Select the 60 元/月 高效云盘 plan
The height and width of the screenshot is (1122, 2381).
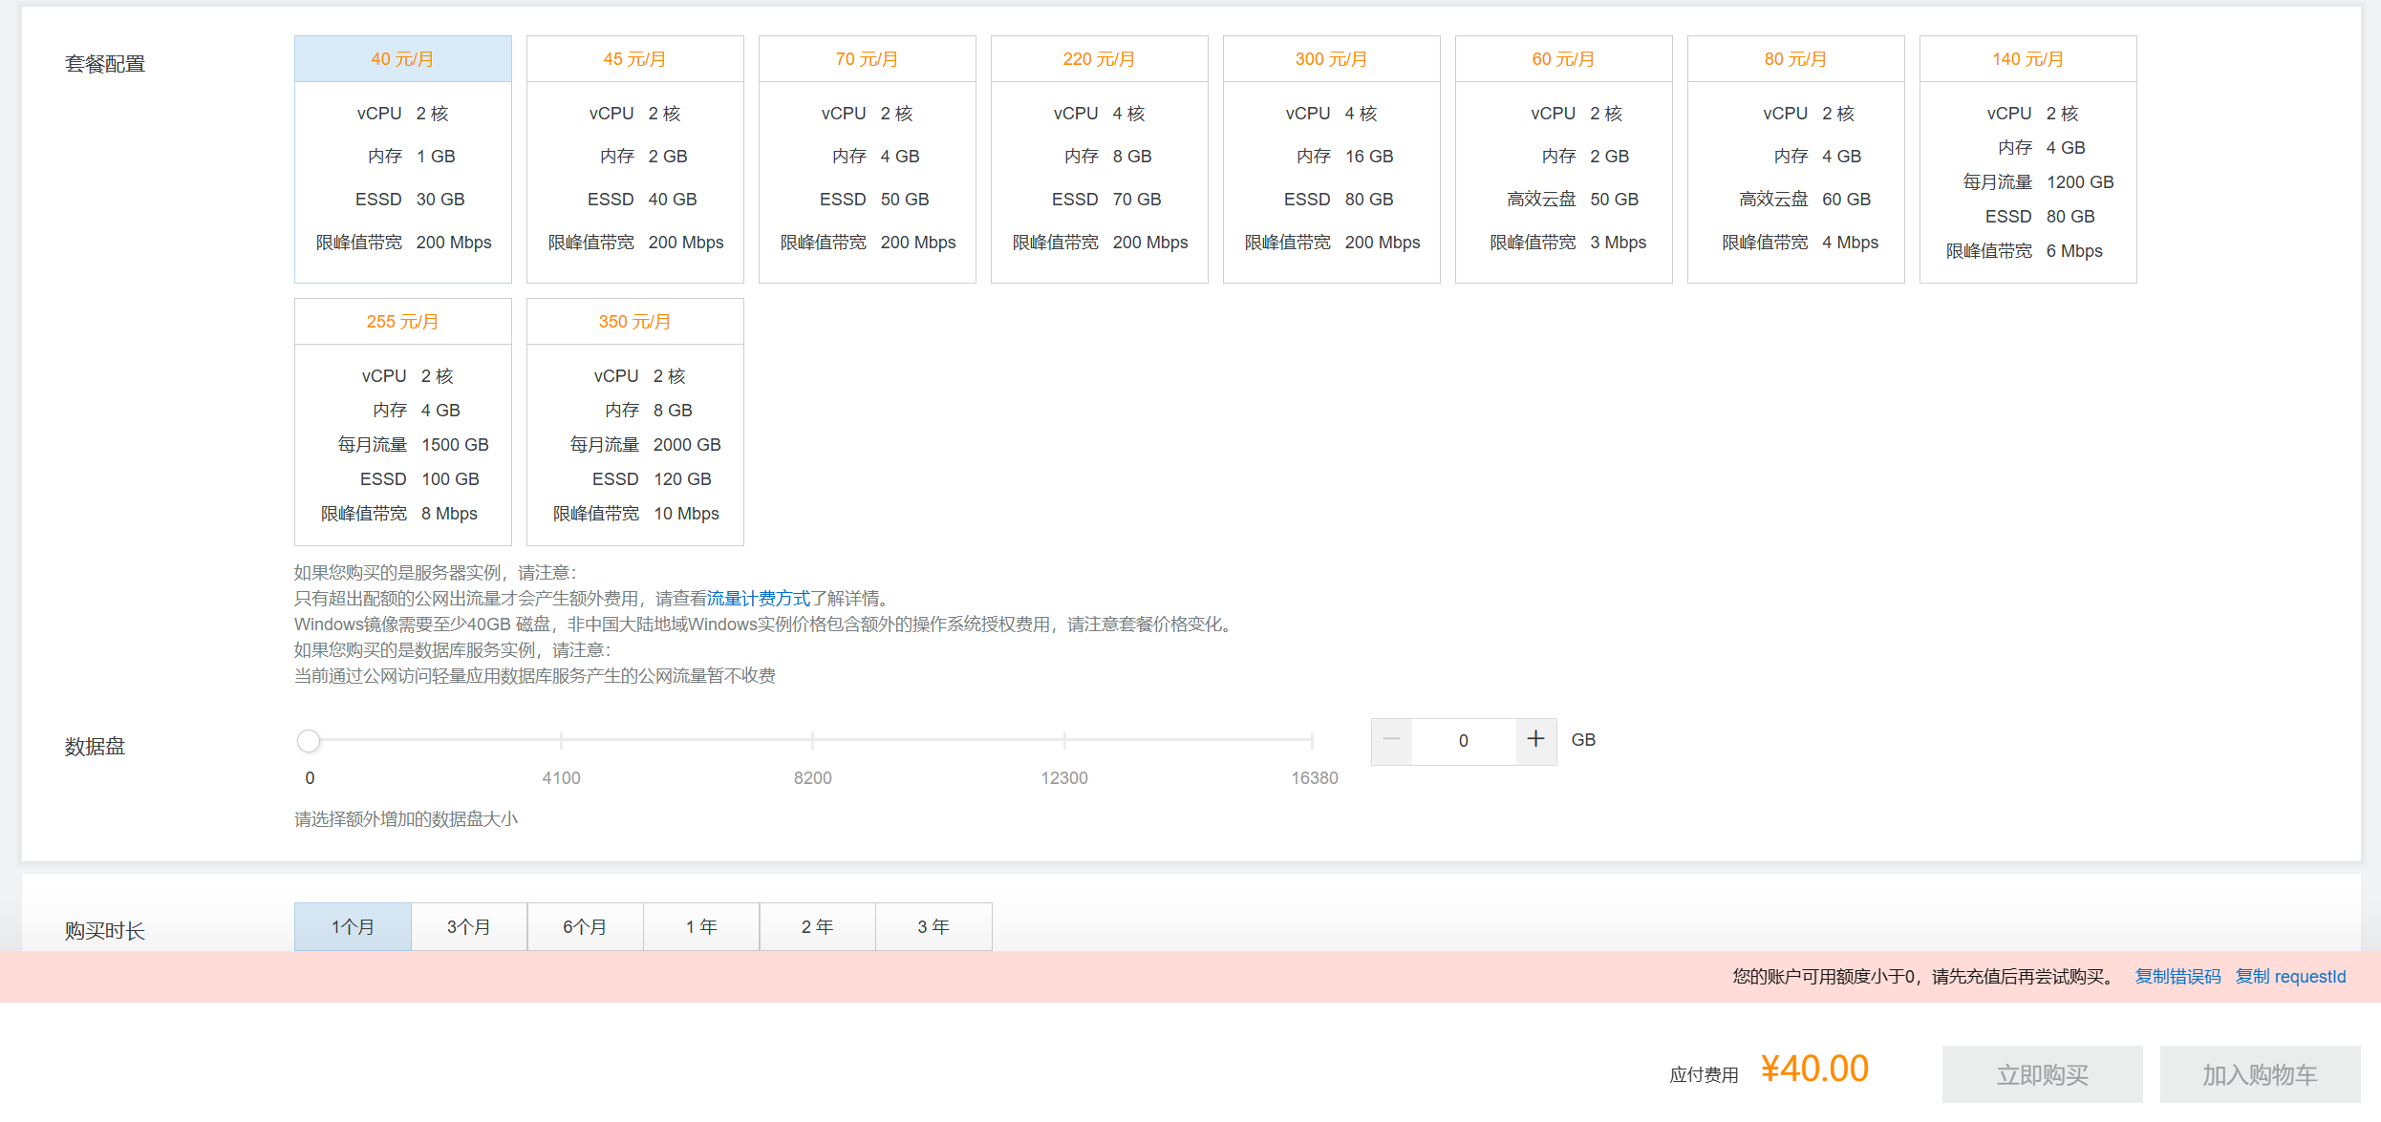(x=1563, y=159)
